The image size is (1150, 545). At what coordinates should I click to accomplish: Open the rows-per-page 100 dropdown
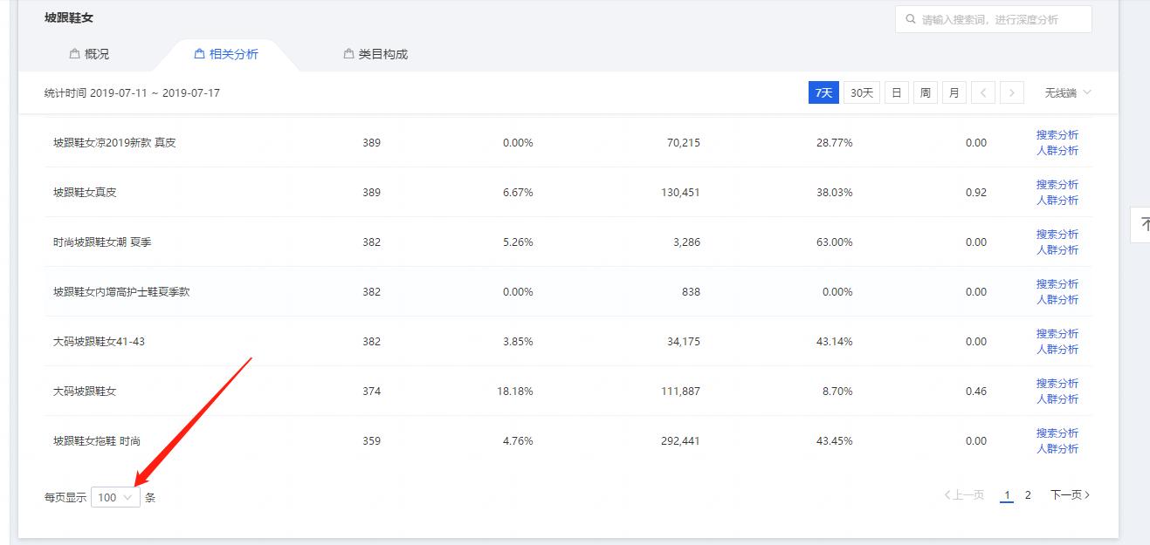(115, 497)
